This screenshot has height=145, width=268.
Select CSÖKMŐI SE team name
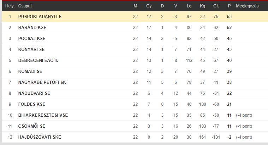(x=32, y=126)
